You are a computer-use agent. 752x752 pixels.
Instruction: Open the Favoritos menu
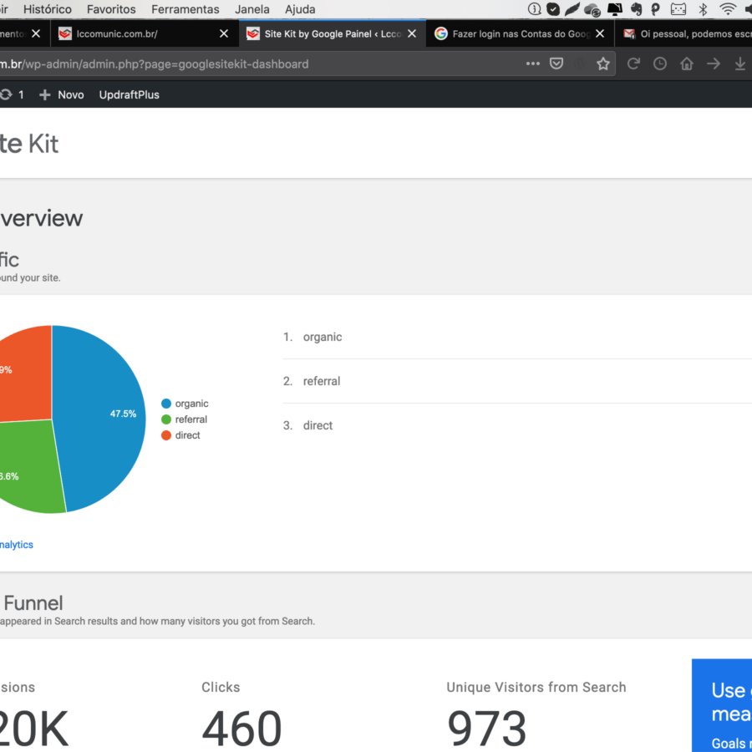tap(111, 9)
